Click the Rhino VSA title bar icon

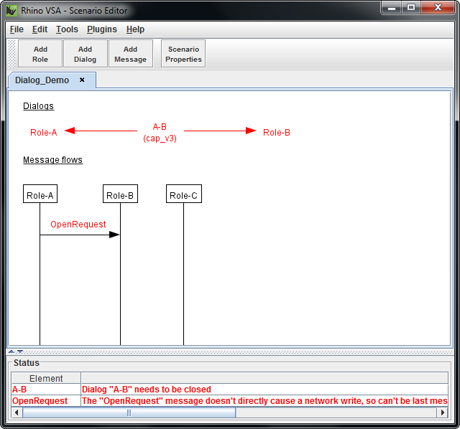coord(11,11)
